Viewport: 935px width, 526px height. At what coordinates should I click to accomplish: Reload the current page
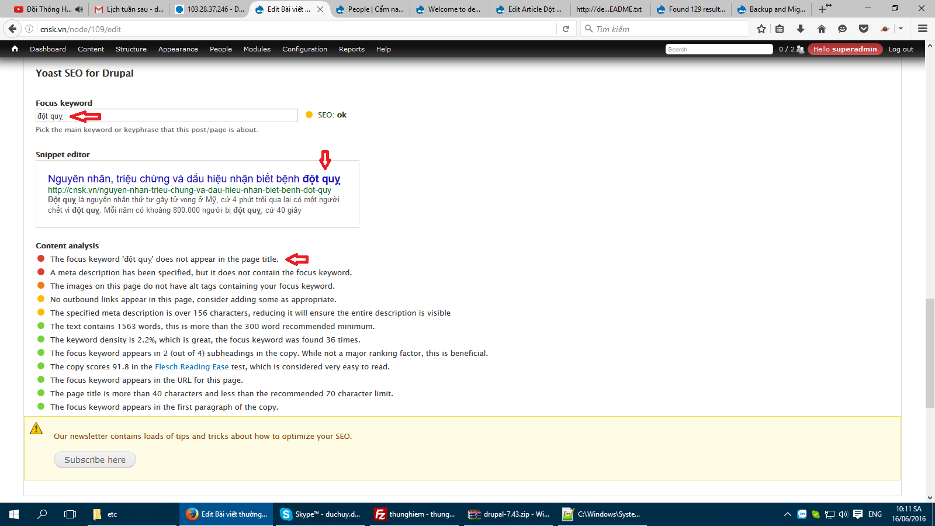(565, 28)
